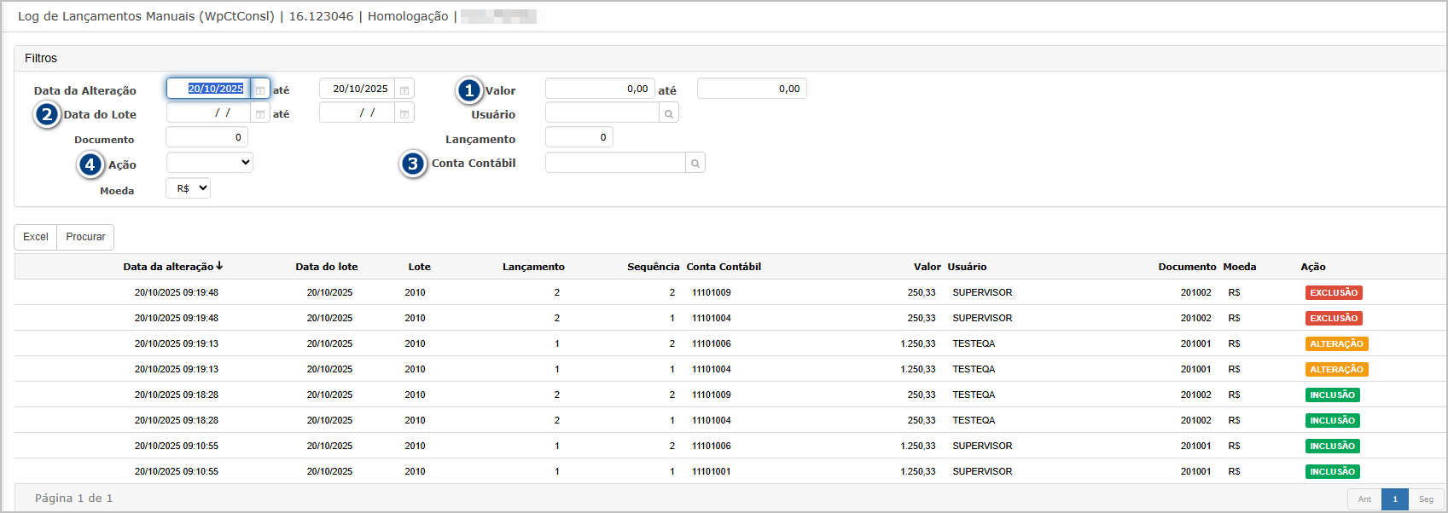
Task: Open calendar for Data do Lote end date
Action: click(404, 113)
